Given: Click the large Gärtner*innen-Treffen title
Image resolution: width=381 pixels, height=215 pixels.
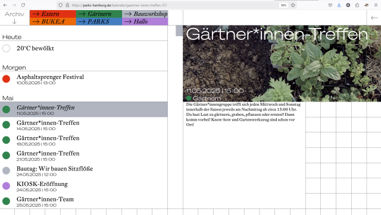Looking at the screenshot, I should coord(277,34).
